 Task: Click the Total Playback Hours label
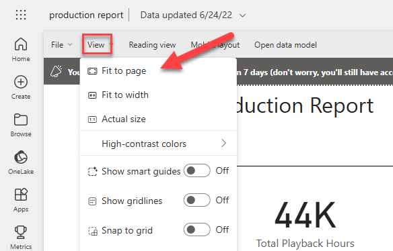point(305,243)
